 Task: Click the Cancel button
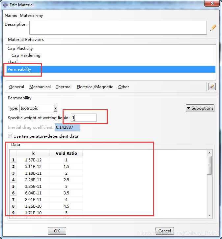[x=164, y=231]
